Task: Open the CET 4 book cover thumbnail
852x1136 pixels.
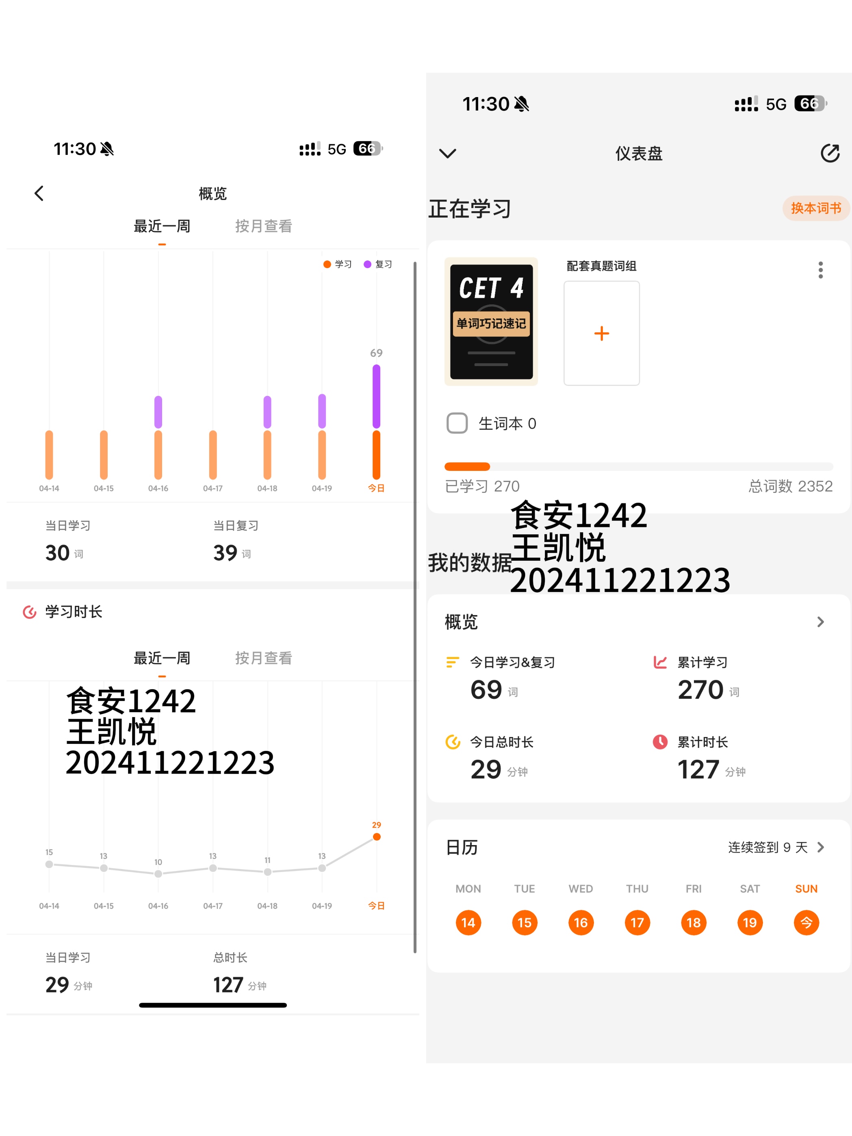Action: pyautogui.click(x=491, y=321)
